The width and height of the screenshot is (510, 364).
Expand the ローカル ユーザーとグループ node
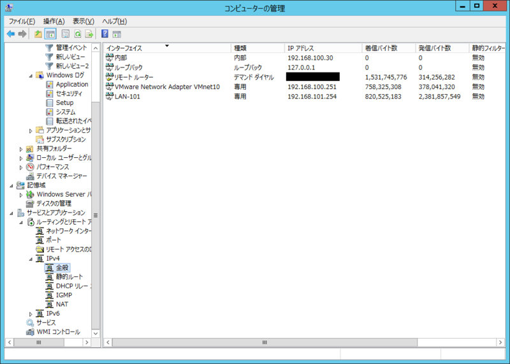point(21,158)
